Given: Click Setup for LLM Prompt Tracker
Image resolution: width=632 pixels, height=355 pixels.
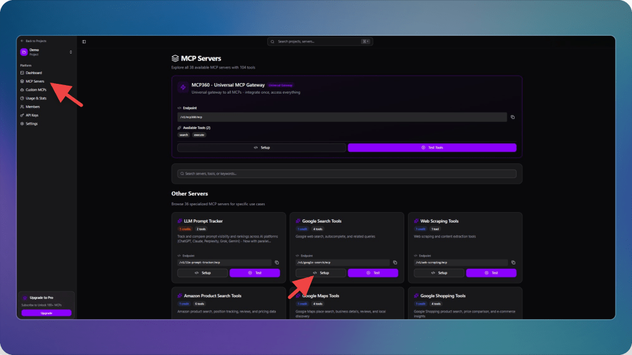Looking at the screenshot, I should coord(202,273).
